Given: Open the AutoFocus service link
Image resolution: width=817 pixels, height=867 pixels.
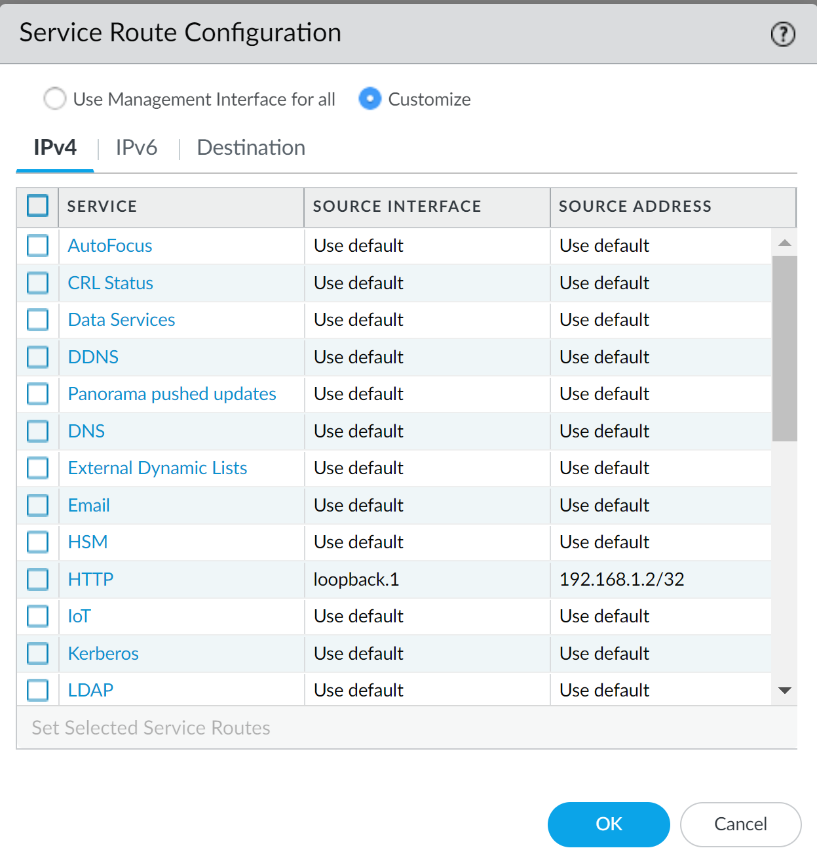Looking at the screenshot, I should point(110,246).
